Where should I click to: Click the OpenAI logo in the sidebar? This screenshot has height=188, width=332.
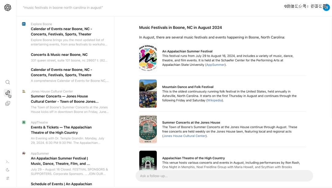[x=8, y=8]
